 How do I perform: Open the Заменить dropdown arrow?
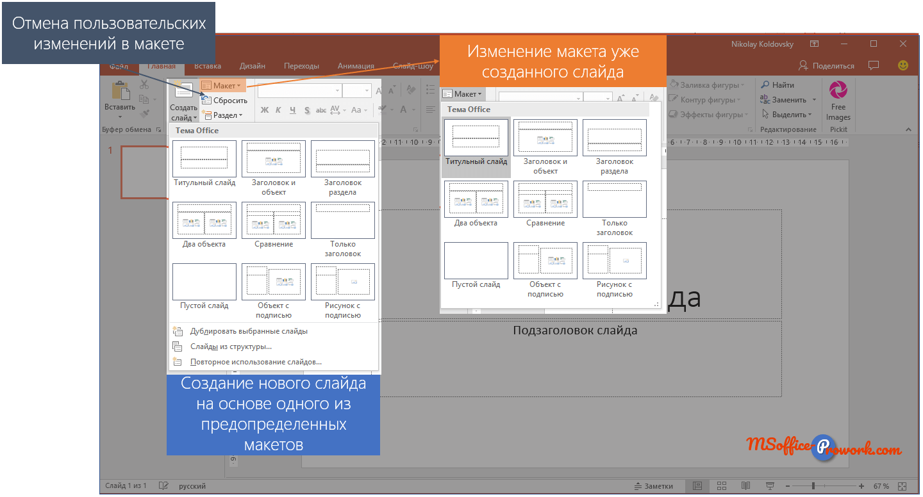[815, 100]
